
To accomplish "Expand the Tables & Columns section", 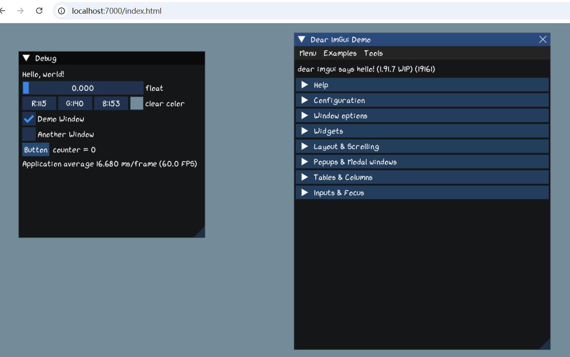I will pyautogui.click(x=422, y=177).
